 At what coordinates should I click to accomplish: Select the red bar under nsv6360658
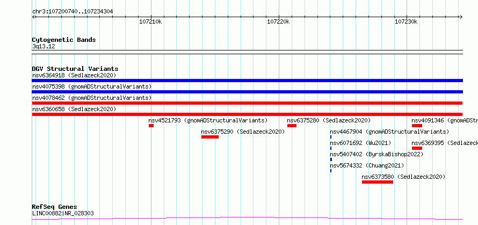(247, 114)
